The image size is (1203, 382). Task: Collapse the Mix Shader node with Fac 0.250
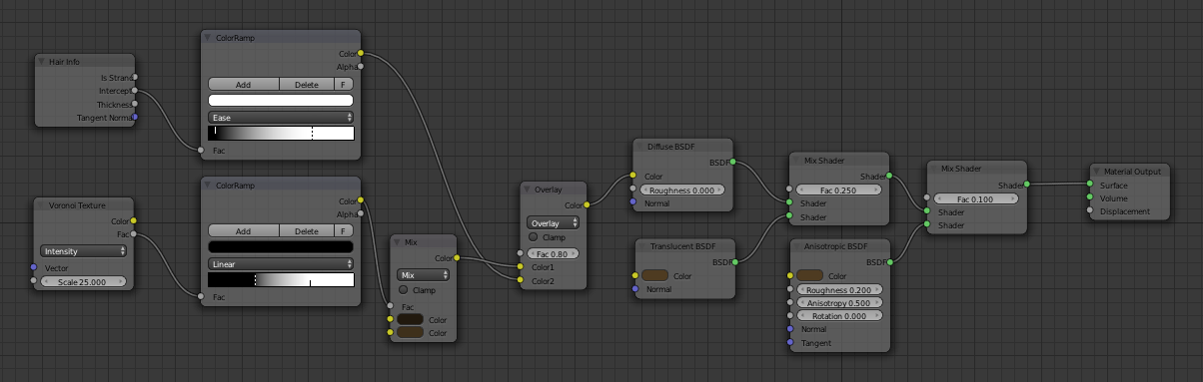(x=796, y=160)
